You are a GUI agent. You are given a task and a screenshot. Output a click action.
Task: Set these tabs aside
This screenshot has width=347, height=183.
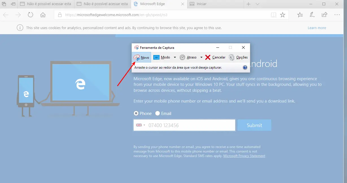coord(13,4)
